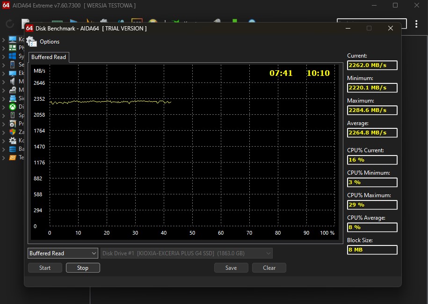The width and height of the screenshot is (428, 304).
Task: Switch to the Buffered Read tab
Action: [x=49, y=57]
